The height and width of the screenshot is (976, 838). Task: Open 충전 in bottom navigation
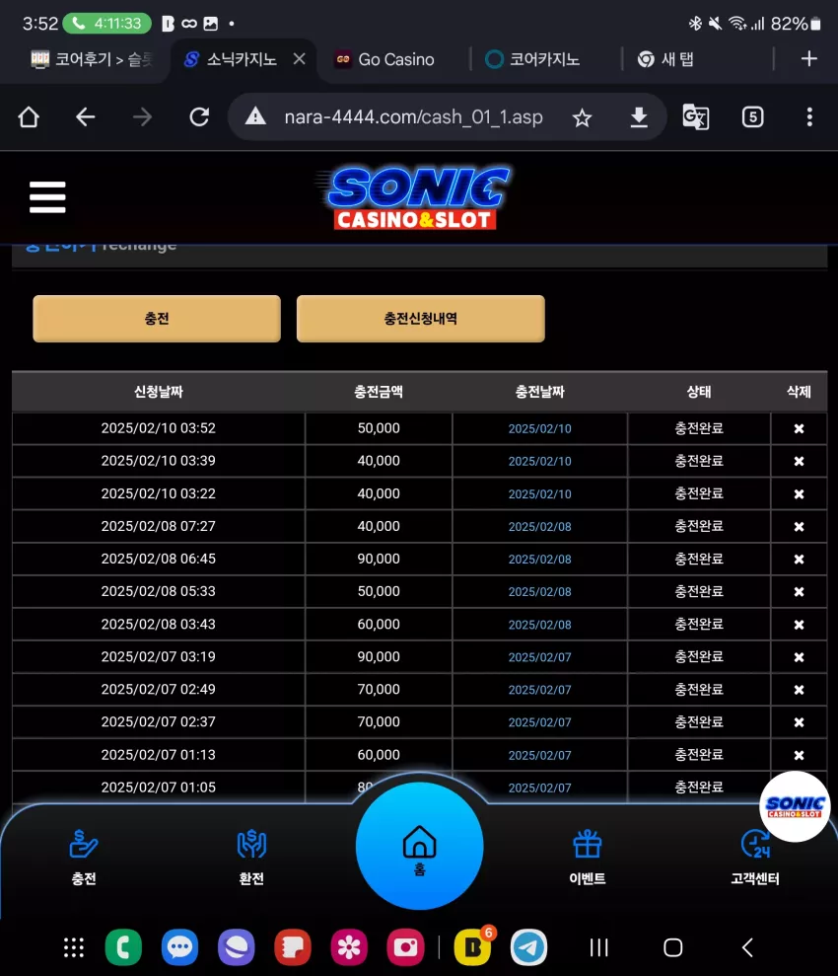click(x=84, y=858)
